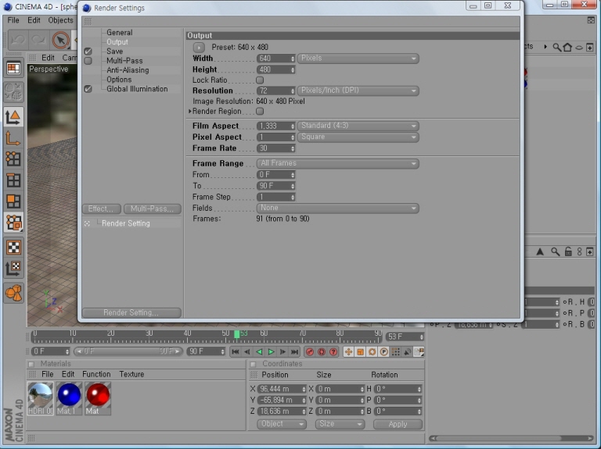Click the play forward button in timeline
Screen dimensions: 601x449
pyautogui.click(x=272, y=352)
